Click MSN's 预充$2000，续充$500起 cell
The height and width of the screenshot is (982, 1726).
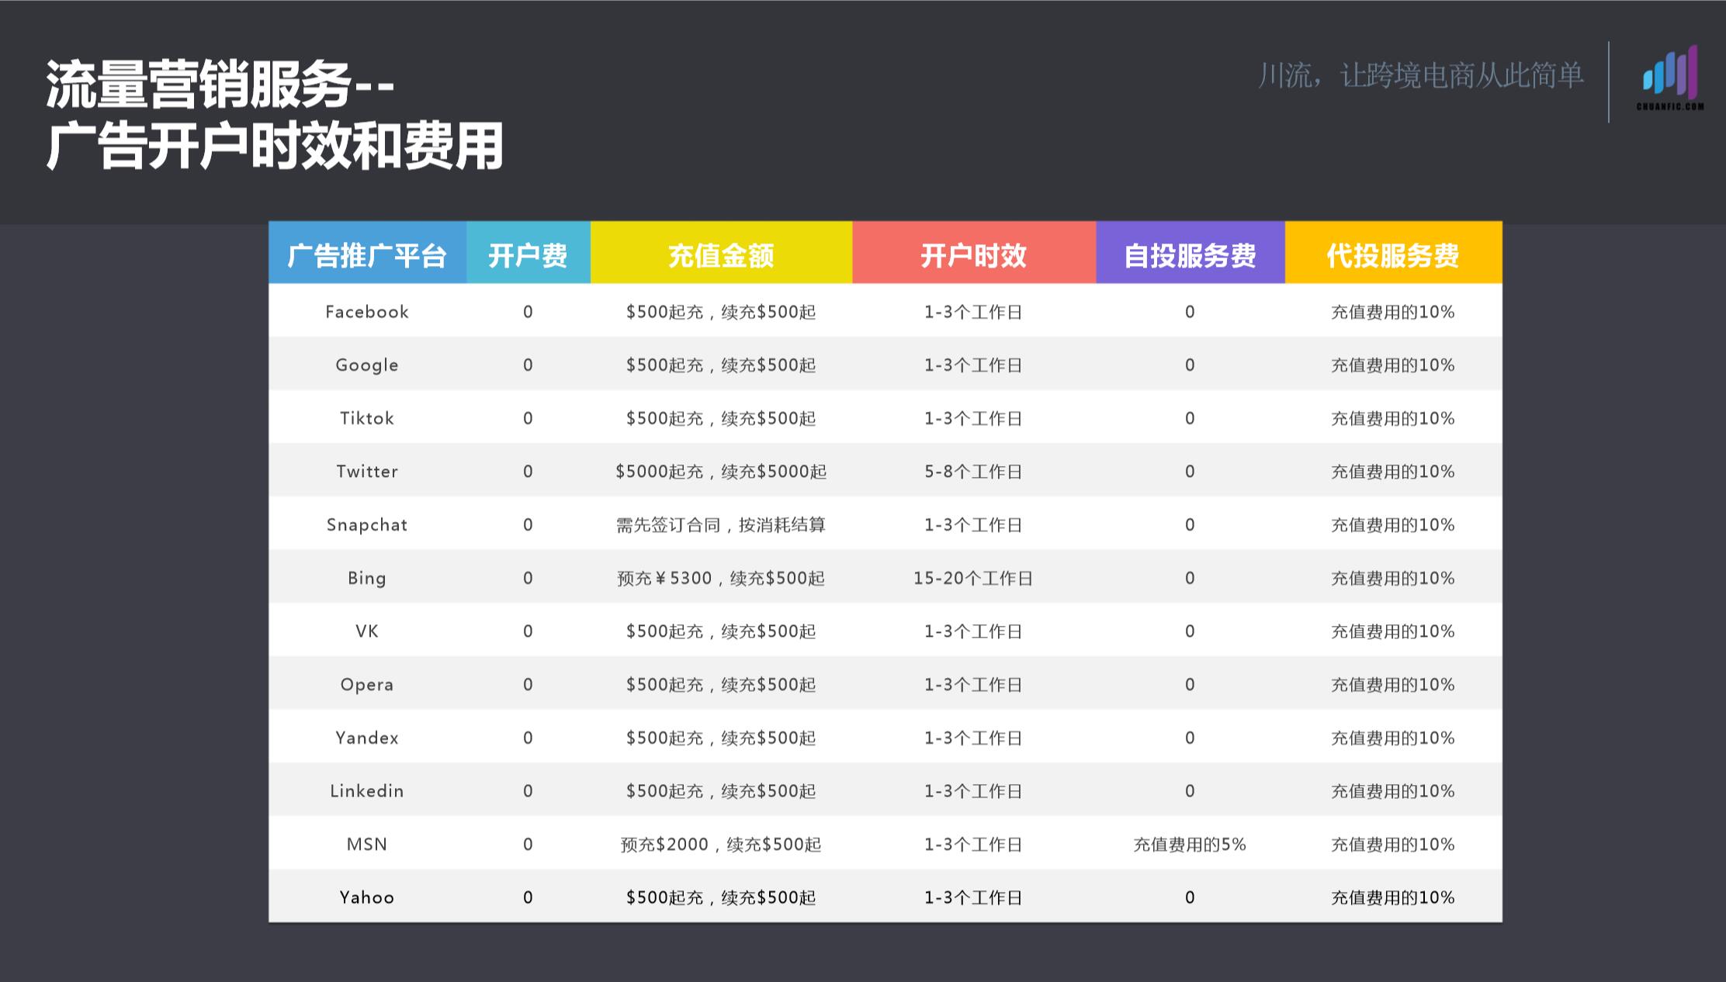click(721, 844)
